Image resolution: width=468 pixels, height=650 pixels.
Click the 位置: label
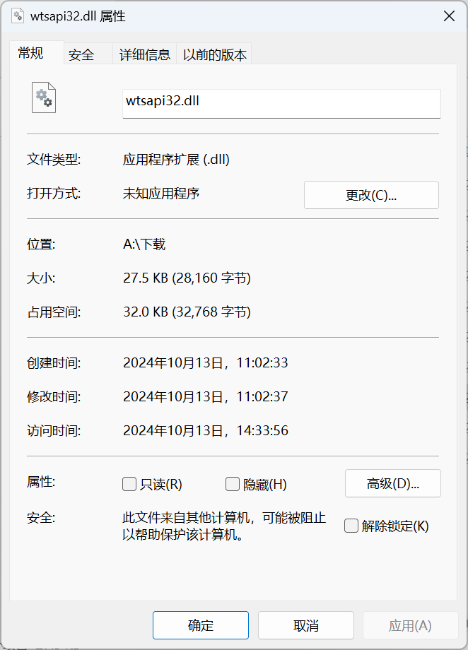pyautogui.click(x=41, y=244)
